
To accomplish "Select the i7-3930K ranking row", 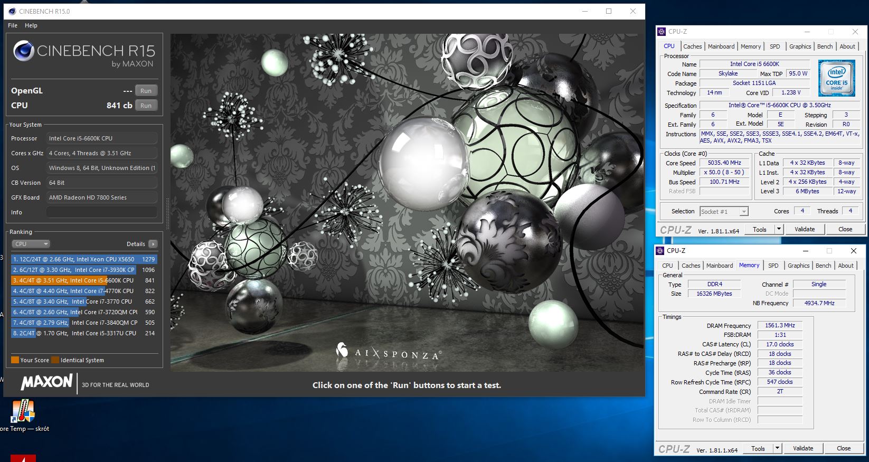I will pyautogui.click(x=84, y=270).
